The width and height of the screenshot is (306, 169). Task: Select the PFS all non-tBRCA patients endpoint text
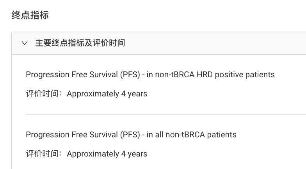tap(131, 135)
